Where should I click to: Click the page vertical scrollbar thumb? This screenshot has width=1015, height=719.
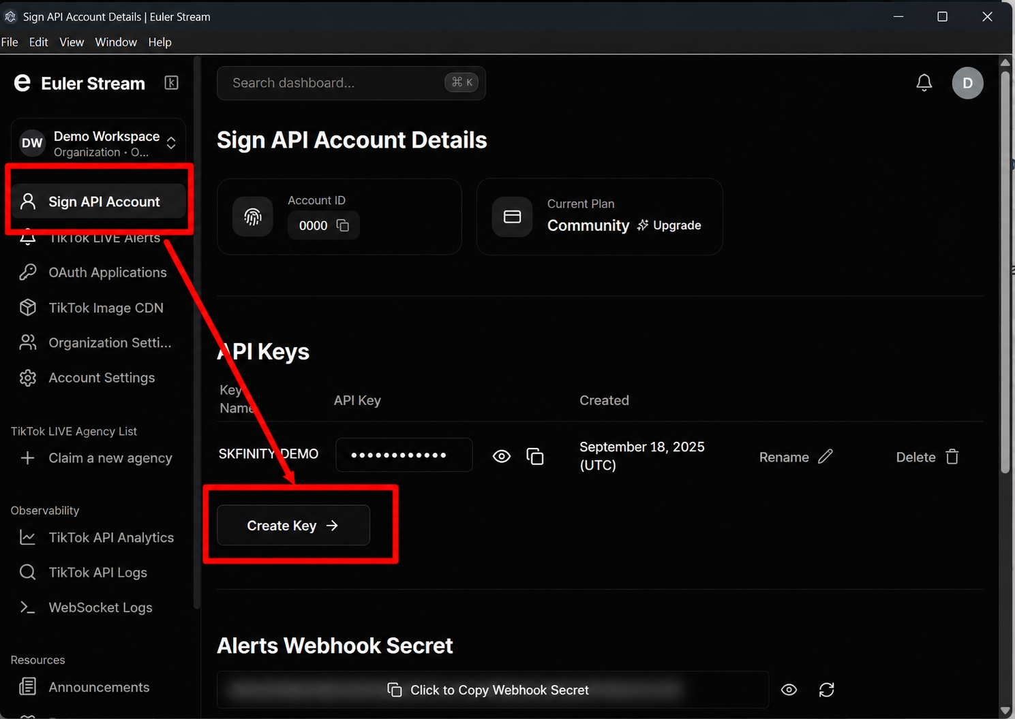pos(1005,271)
